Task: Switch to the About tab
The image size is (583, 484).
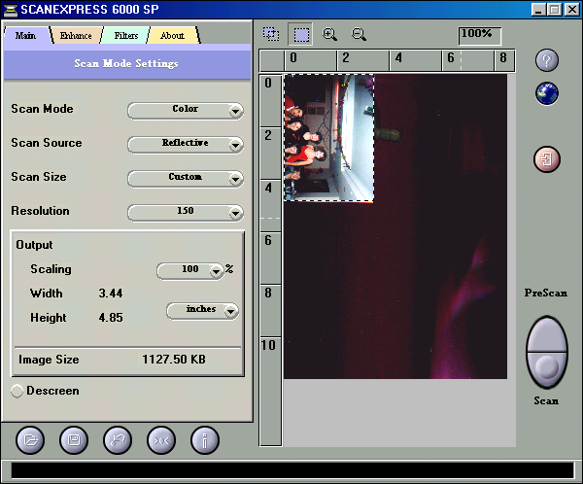Action: tap(173, 35)
